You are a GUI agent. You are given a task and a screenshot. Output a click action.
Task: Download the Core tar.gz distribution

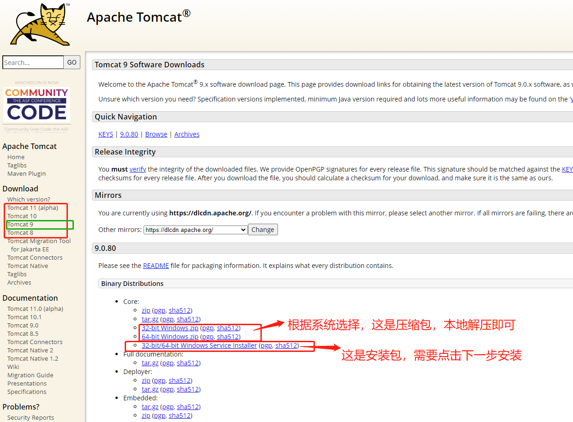coord(150,319)
